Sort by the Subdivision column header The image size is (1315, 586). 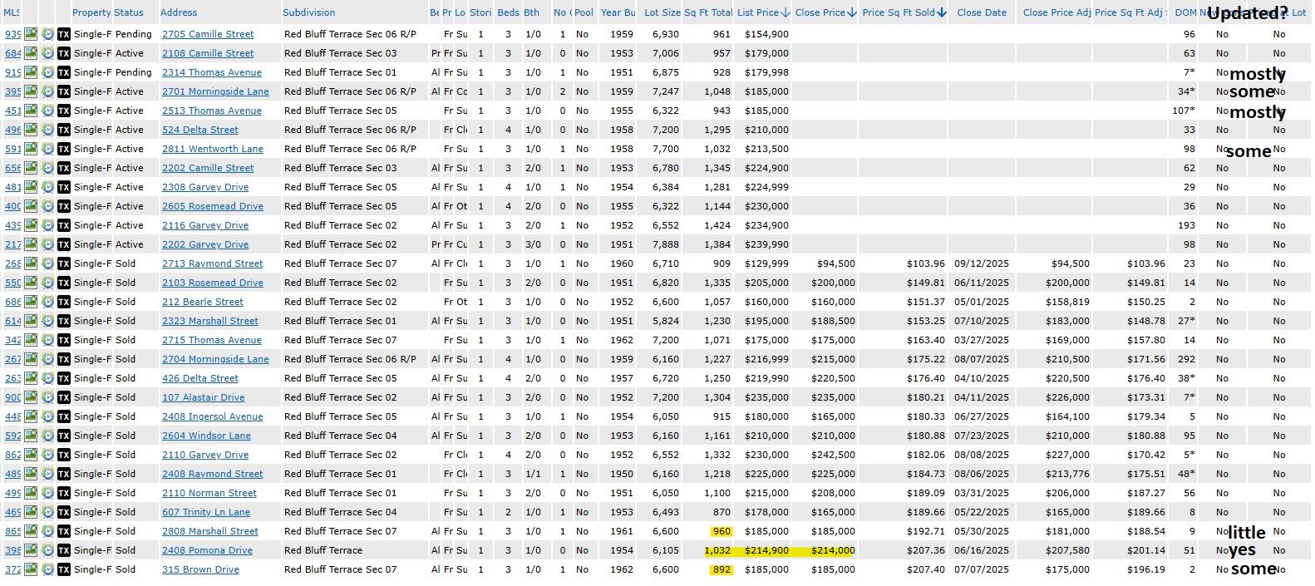point(308,12)
